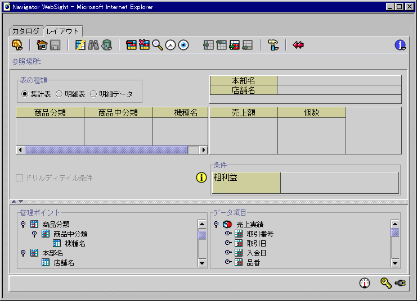Switch to the カタログ tab
The width and height of the screenshot is (417, 301).
point(26,31)
